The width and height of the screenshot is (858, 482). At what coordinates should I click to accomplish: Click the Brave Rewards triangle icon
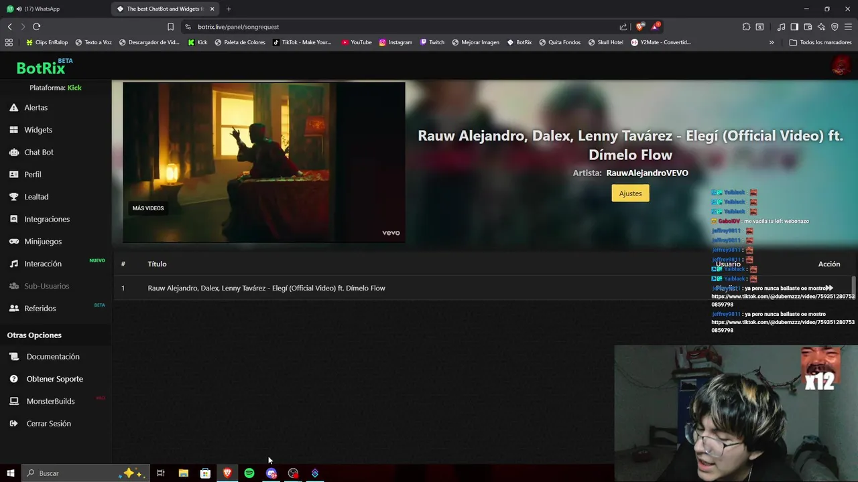pyautogui.click(x=656, y=27)
